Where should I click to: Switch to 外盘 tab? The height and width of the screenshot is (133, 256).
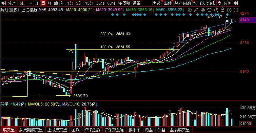(x=161, y=130)
